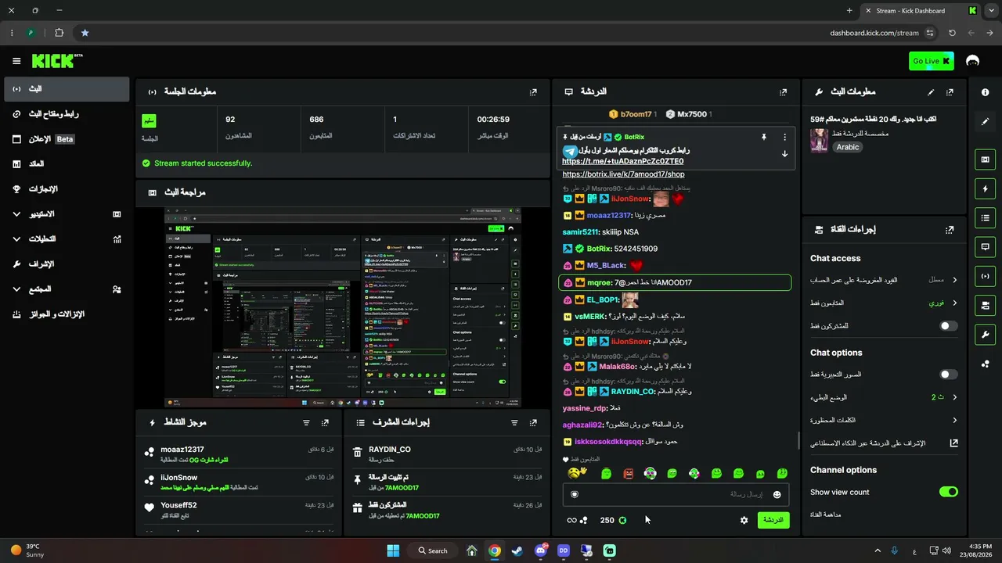The width and height of the screenshot is (1002, 563).
Task: Open the chat settings gear
Action: (744, 520)
